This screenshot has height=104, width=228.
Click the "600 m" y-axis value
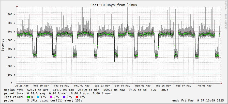(x=12, y=32)
